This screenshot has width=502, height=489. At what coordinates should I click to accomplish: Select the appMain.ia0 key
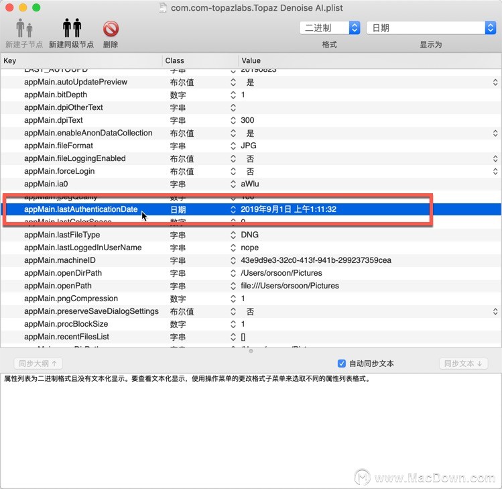[x=46, y=184]
